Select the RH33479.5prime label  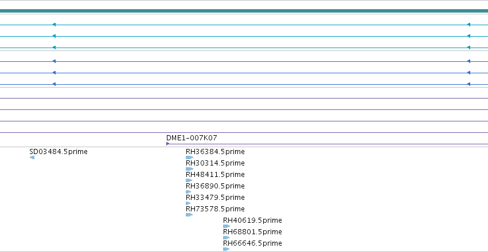pyautogui.click(x=215, y=198)
